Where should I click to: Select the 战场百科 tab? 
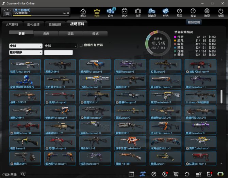[77, 24]
